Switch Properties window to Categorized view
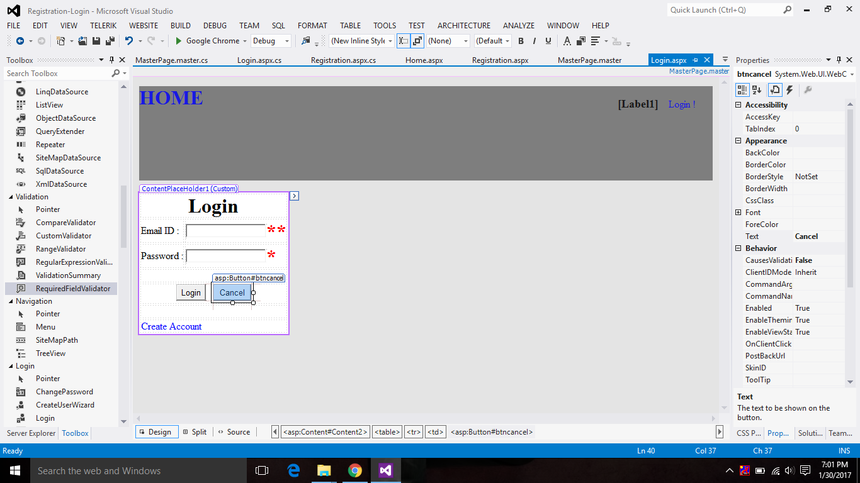 tap(742, 89)
